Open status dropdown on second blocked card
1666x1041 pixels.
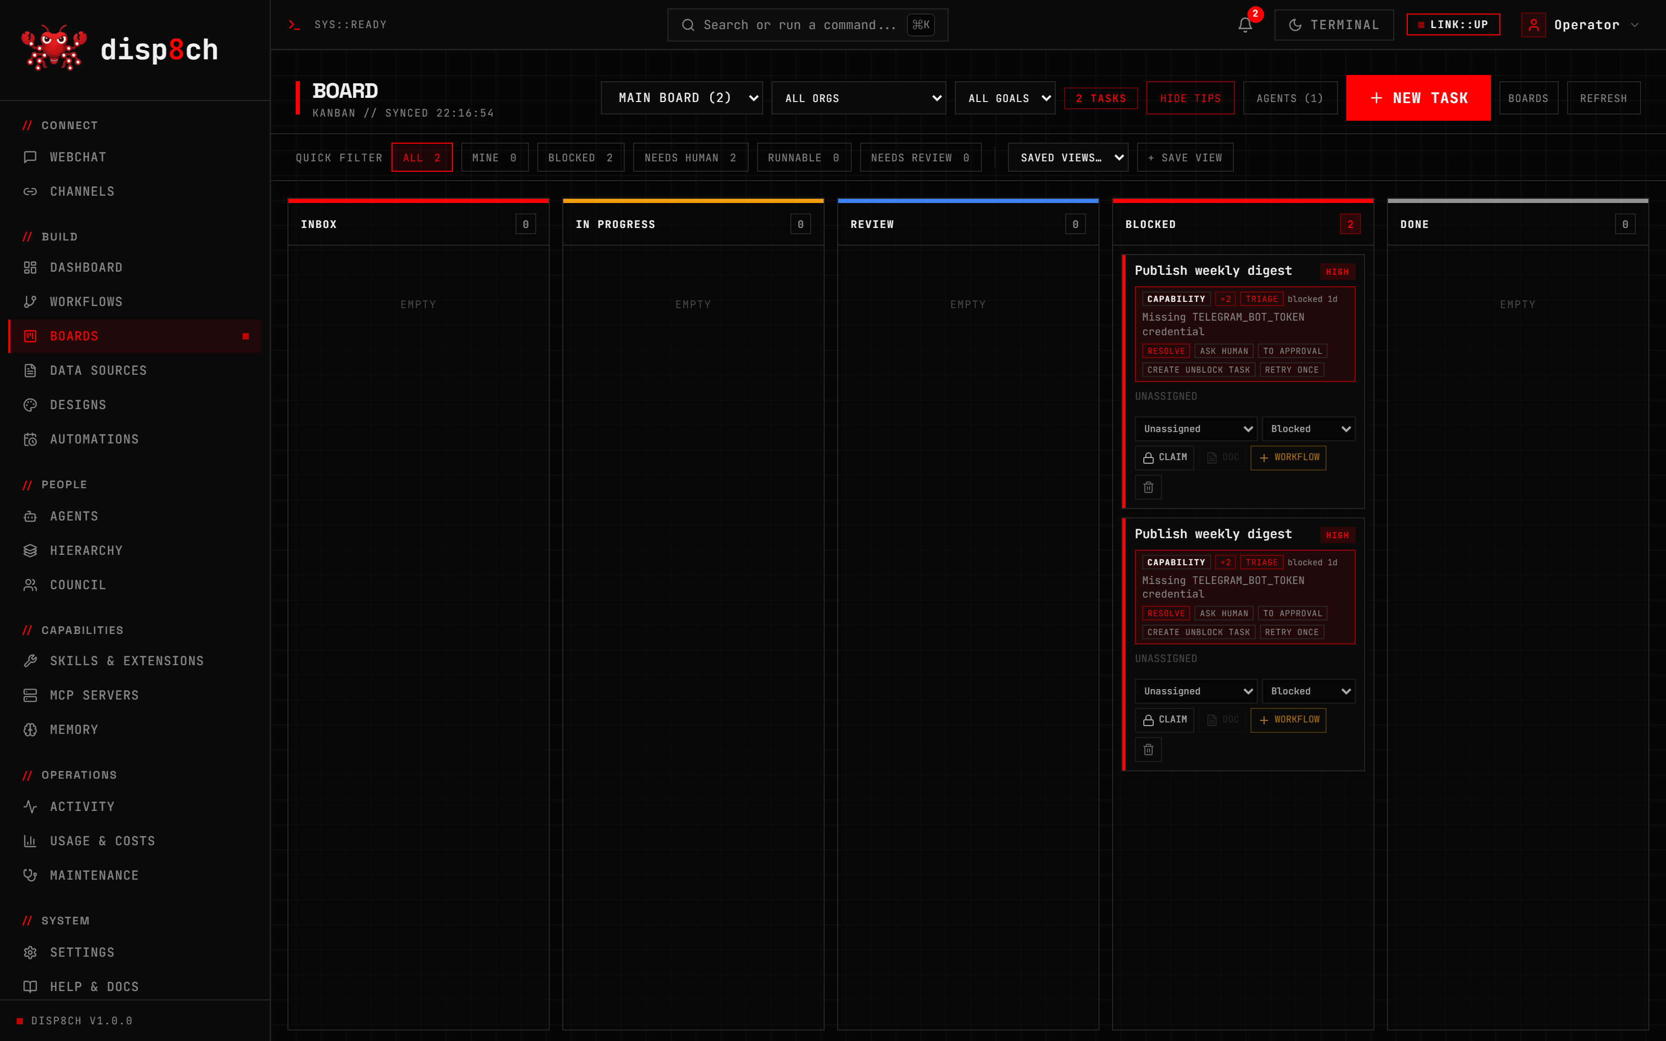click(1308, 691)
